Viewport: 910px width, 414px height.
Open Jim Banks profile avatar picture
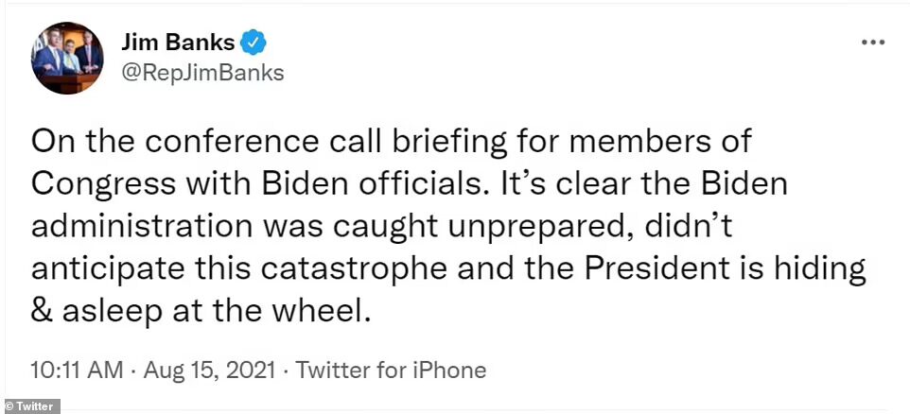(67, 58)
